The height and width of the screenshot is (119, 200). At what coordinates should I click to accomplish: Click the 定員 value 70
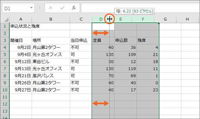tap(103, 76)
